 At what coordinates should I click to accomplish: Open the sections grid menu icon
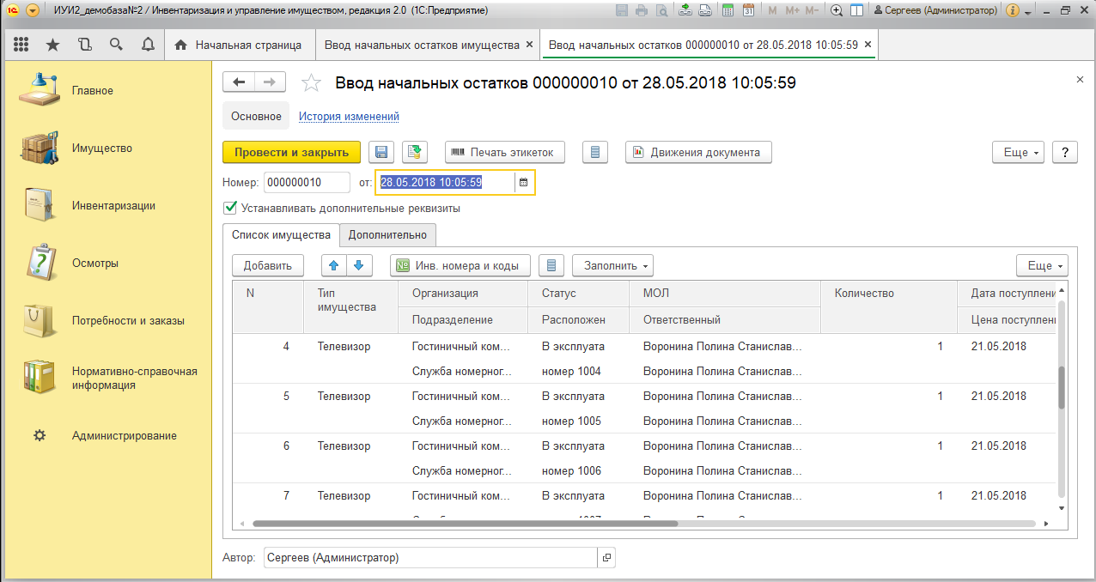[x=21, y=45]
